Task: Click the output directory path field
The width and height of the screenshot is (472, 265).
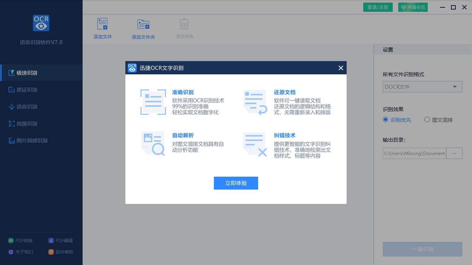Action: (414, 153)
